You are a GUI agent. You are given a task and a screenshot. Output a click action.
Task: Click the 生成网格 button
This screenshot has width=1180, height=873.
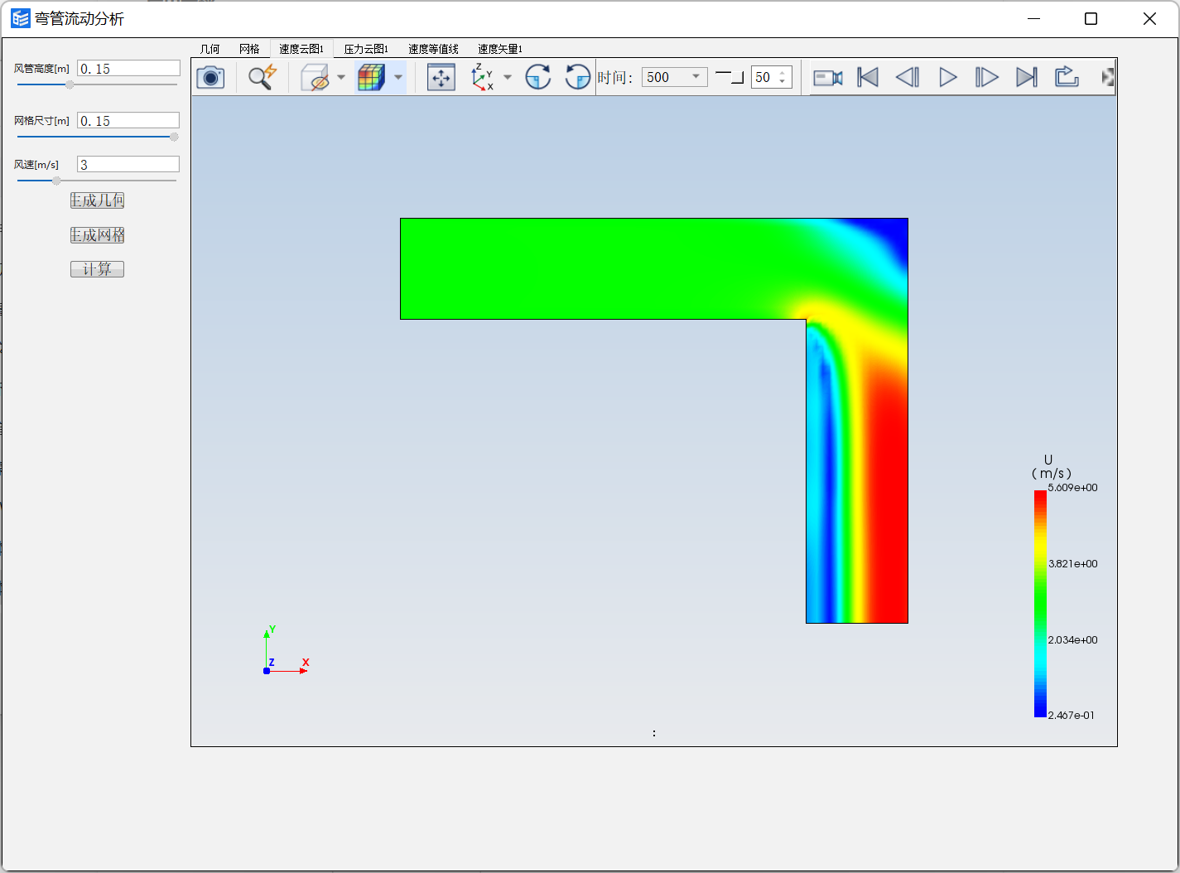(97, 235)
